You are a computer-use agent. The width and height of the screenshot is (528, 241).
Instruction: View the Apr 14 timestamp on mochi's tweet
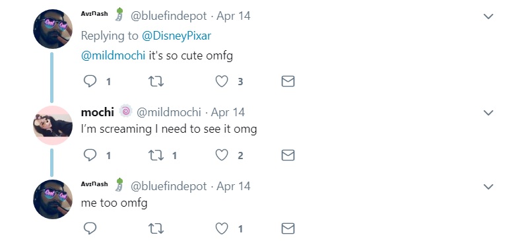click(x=228, y=112)
